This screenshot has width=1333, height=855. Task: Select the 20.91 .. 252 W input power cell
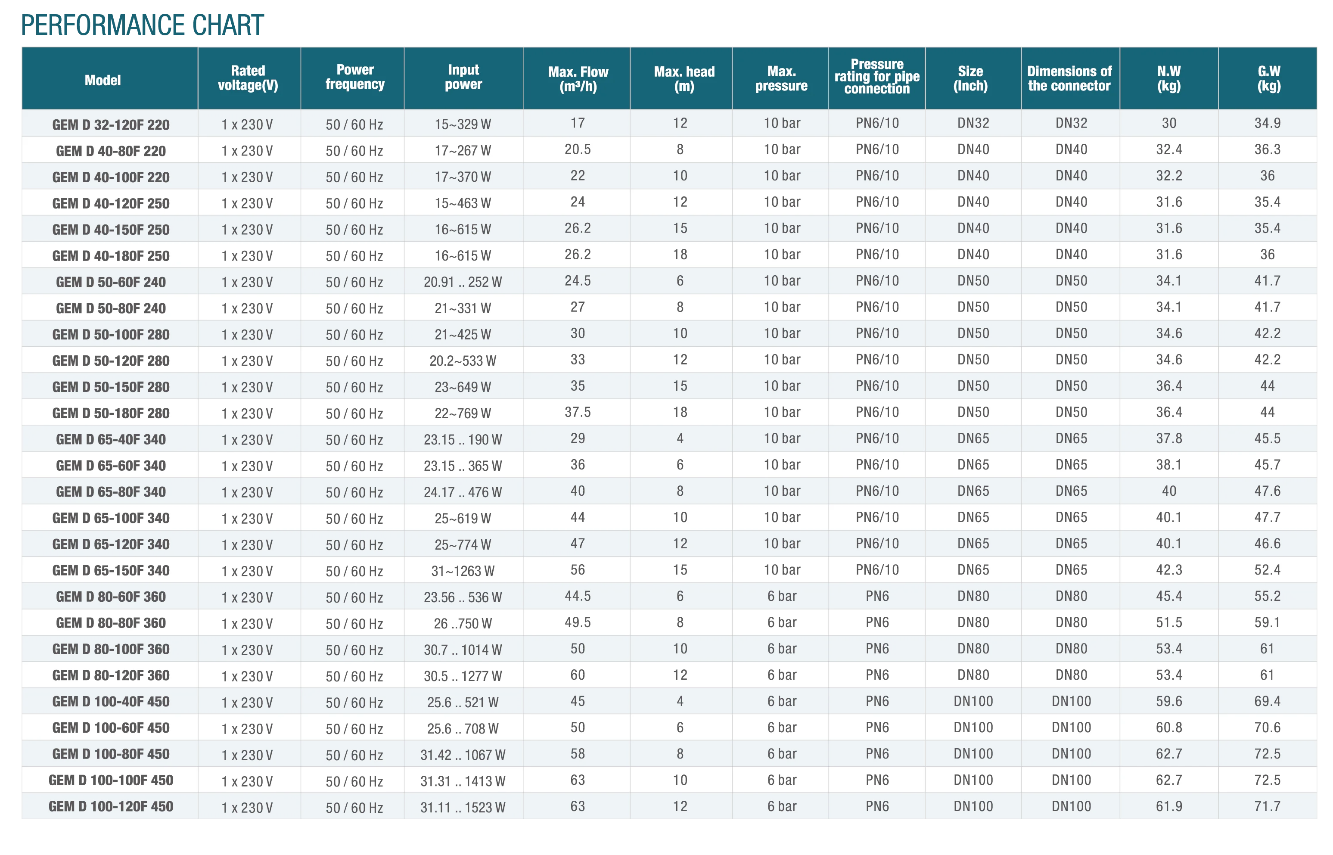coord(463,282)
